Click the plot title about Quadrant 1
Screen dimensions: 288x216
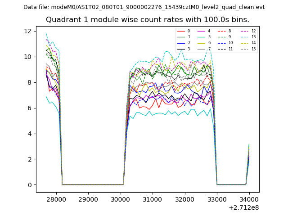147,20
